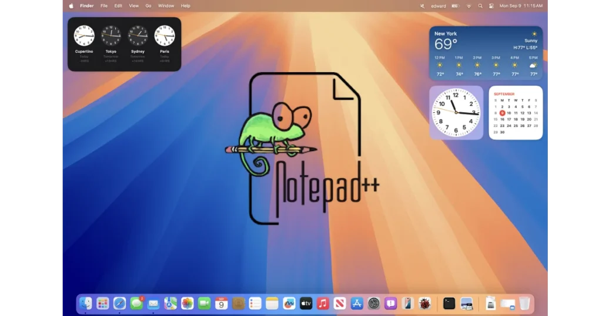602x316 pixels.
Task: Click SEPTEMBER in the calendar widget
Action: point(504,94)
